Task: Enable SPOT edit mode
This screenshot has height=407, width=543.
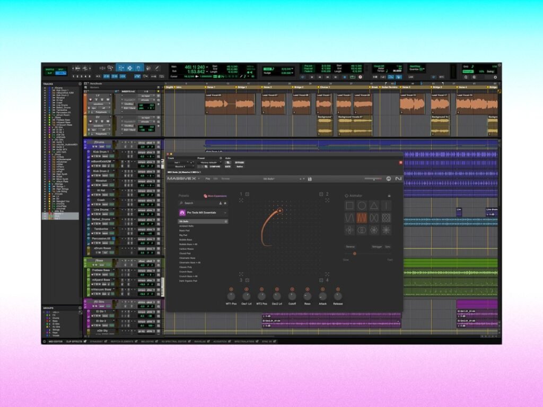Action: [x=61, y=69]
